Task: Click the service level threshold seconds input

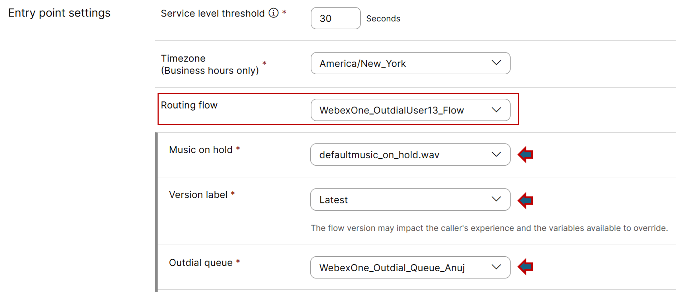Action: [335, 18]
